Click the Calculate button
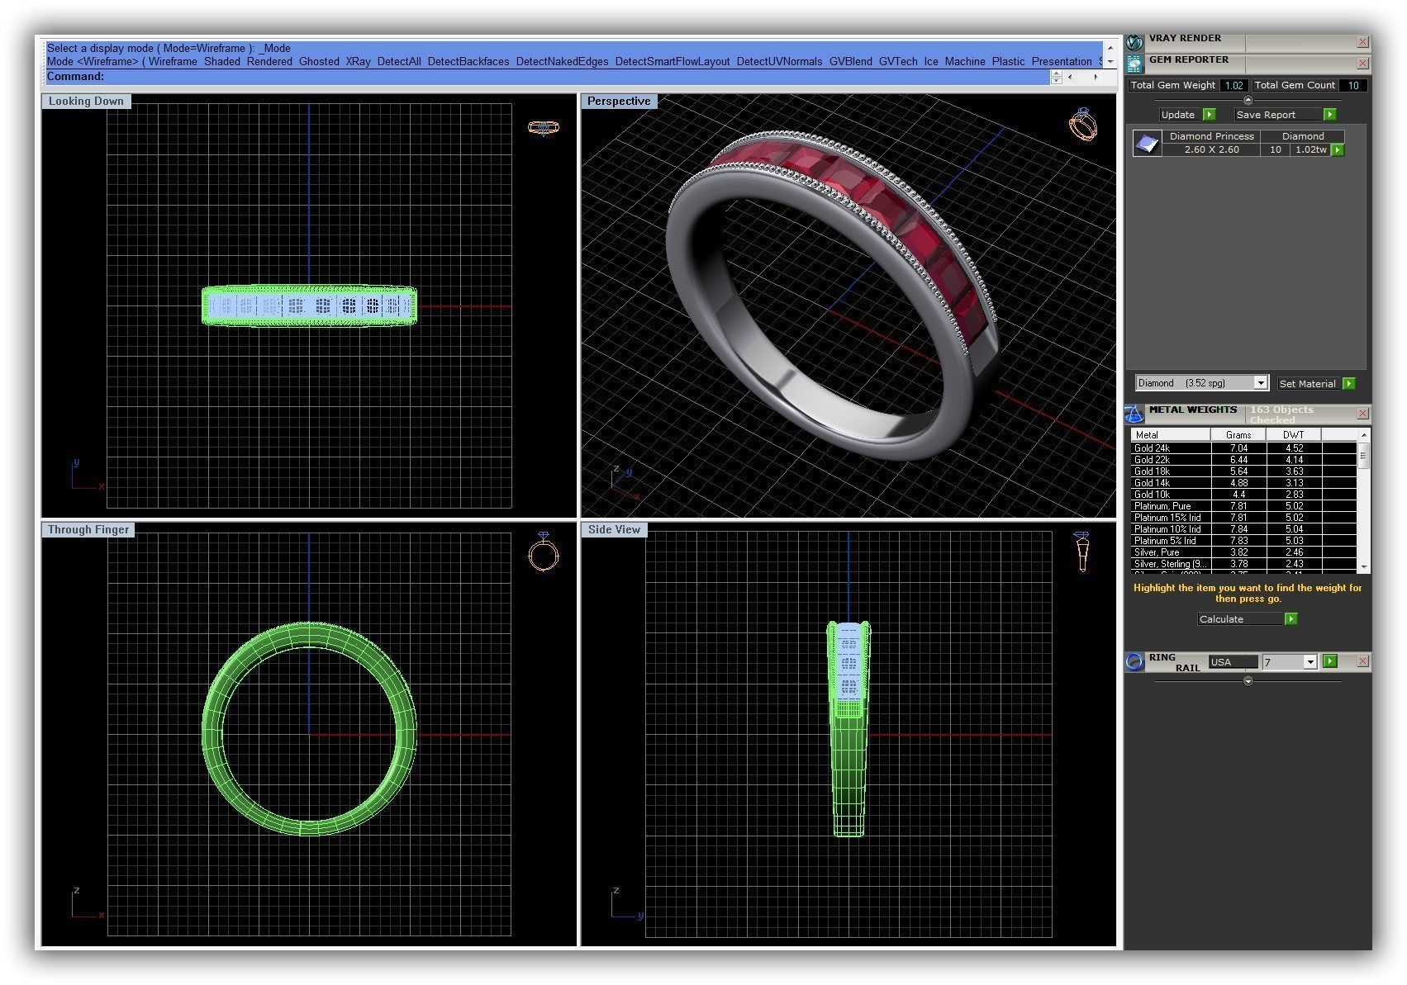Image resolution: width=1407 pixels, height=985 pixels. tap(1240, 619)
